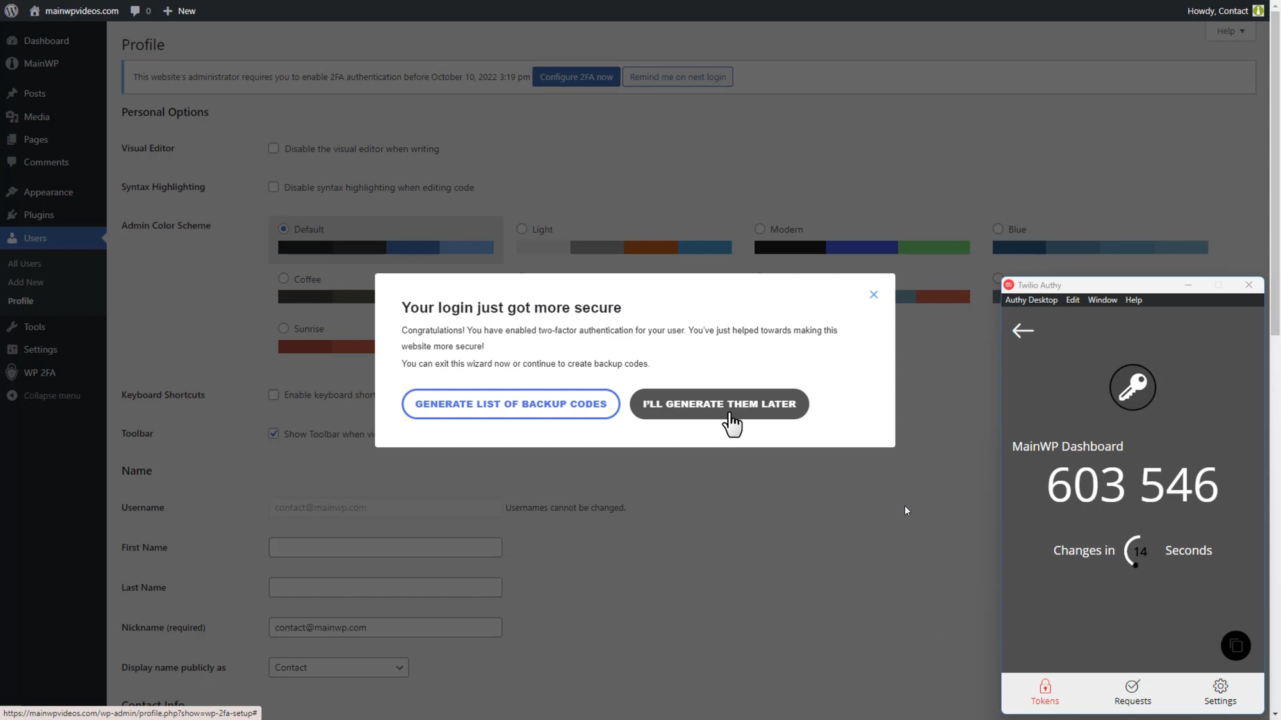Click the back arrow in Authy
Screen dimensions: 1281x720
click(1023, 330)
